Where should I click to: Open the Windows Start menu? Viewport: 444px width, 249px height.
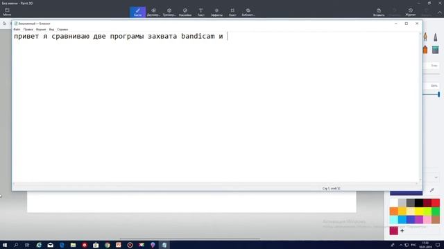tap(5, 245)
